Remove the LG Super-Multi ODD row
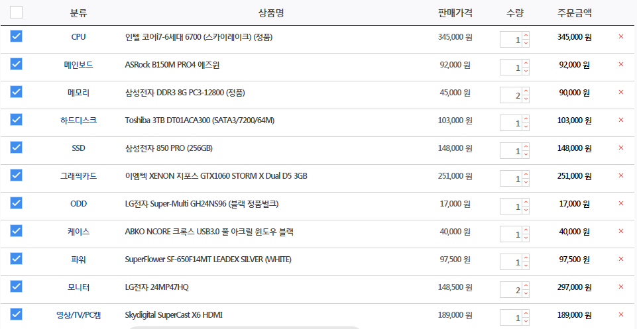This screenshot has height=329, width=637. click(620, 204)
